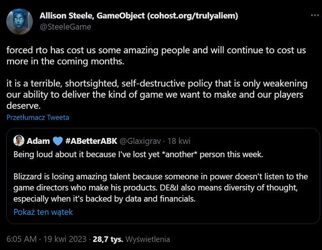Click the "18 kwi" quoted tweet date

pyautogui.click(x=178, y=141)
